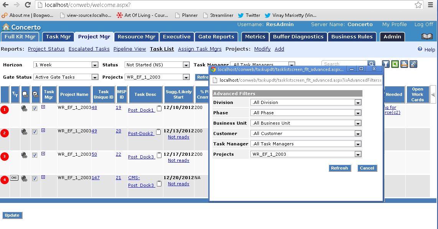Toggle checkbox in row with task 147
Image resolution: width=438 pixels, height=229 pixels.
pos(35,178)
